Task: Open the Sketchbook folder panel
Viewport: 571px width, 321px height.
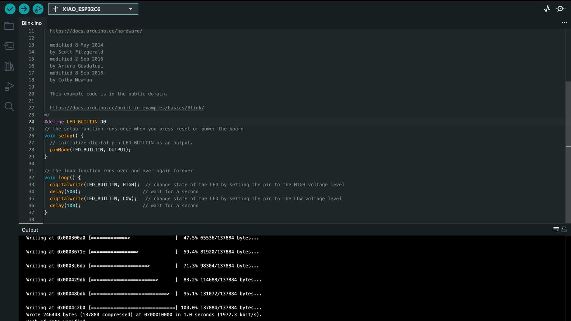Action: [x=9, y=26]
